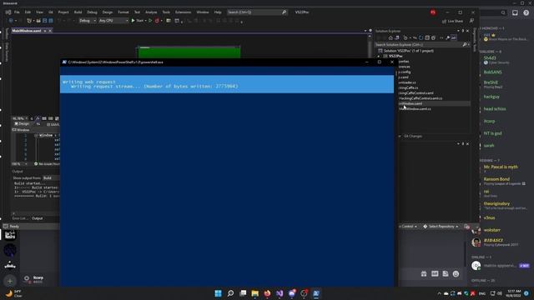The image size is (534, 300).
Task: Open the Build menu
Action: (78, 12)
